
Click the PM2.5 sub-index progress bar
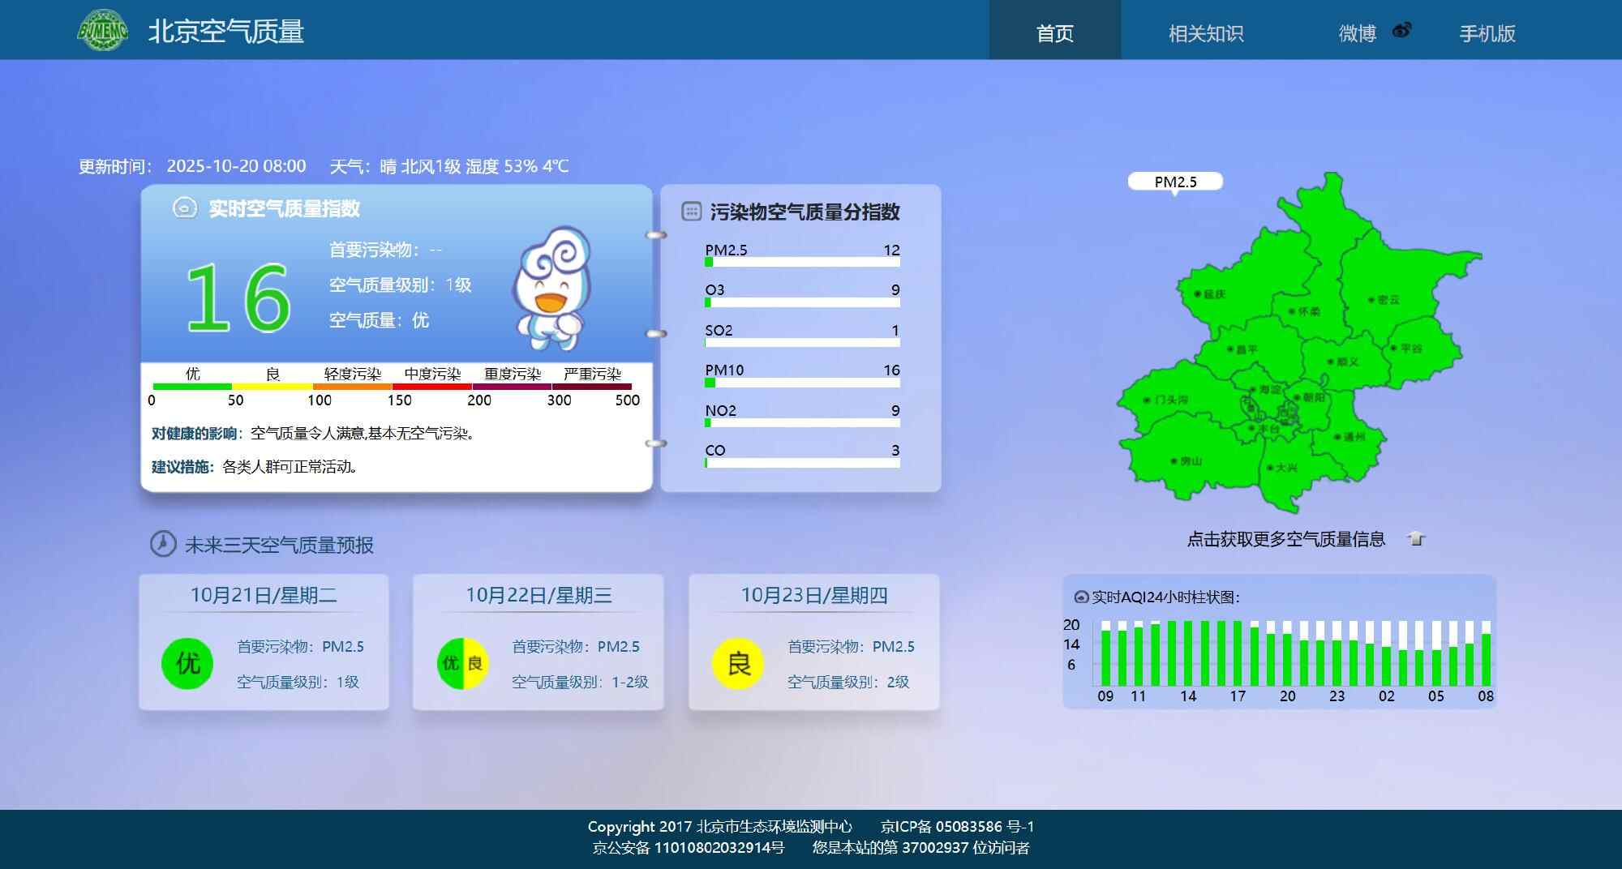[x=802, y=262]
